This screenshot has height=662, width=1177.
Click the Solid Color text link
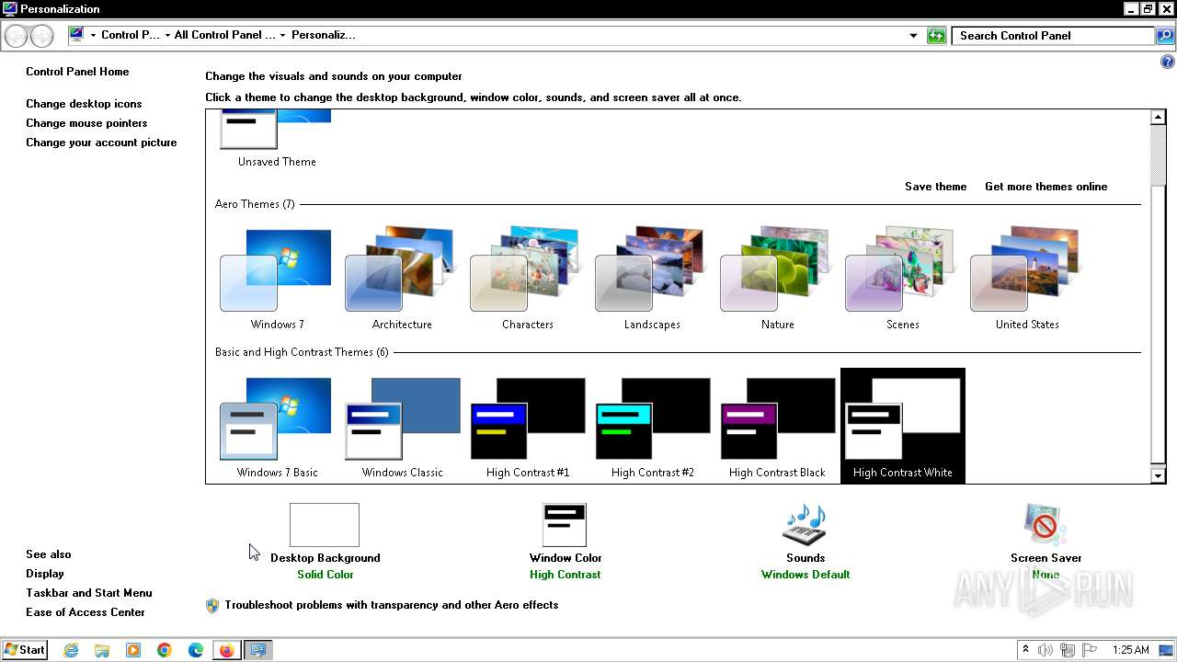(x=326, y=575)
